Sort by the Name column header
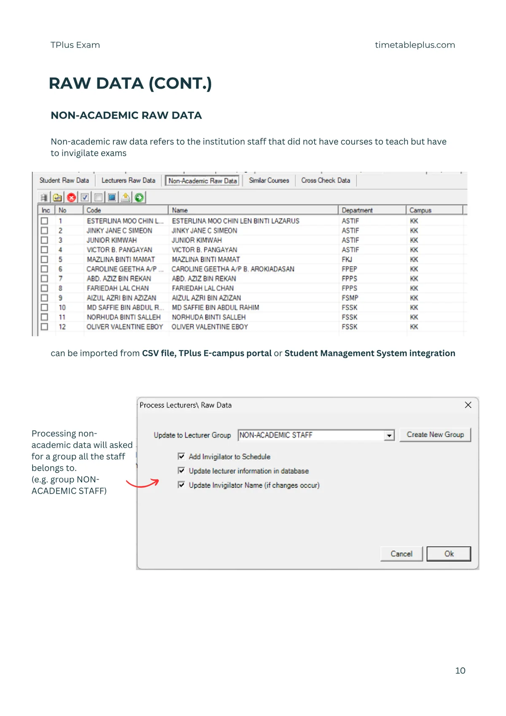This screenshot has width=506, height=716. 253,210
